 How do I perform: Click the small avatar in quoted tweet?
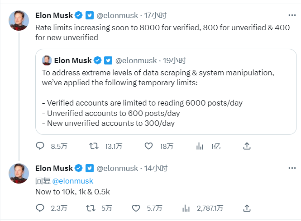pyautogui.click(x=47, y=60)
